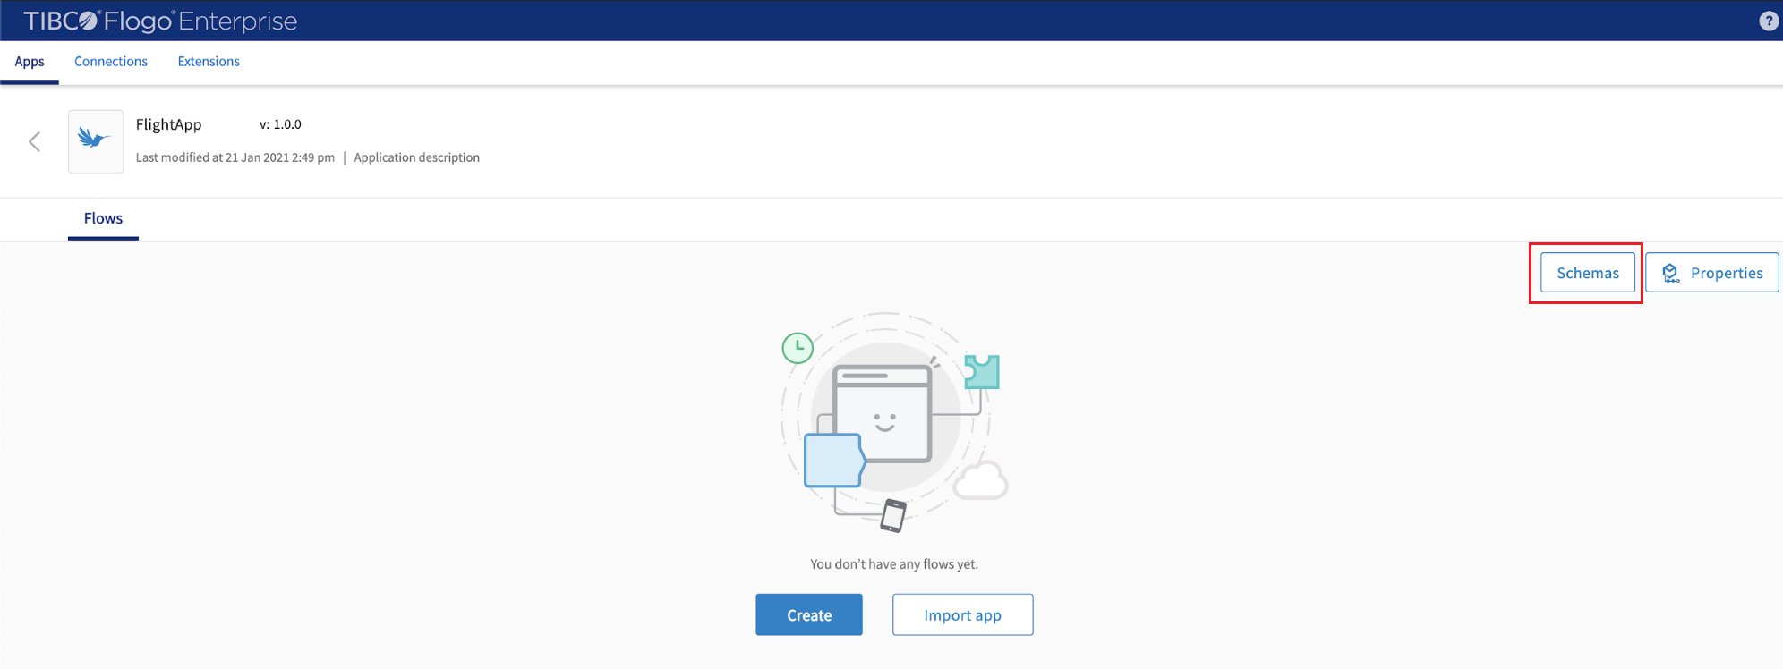Click the FlightApp hummingbird app icon
The image size is (1783, 669).
click(96, 141)
